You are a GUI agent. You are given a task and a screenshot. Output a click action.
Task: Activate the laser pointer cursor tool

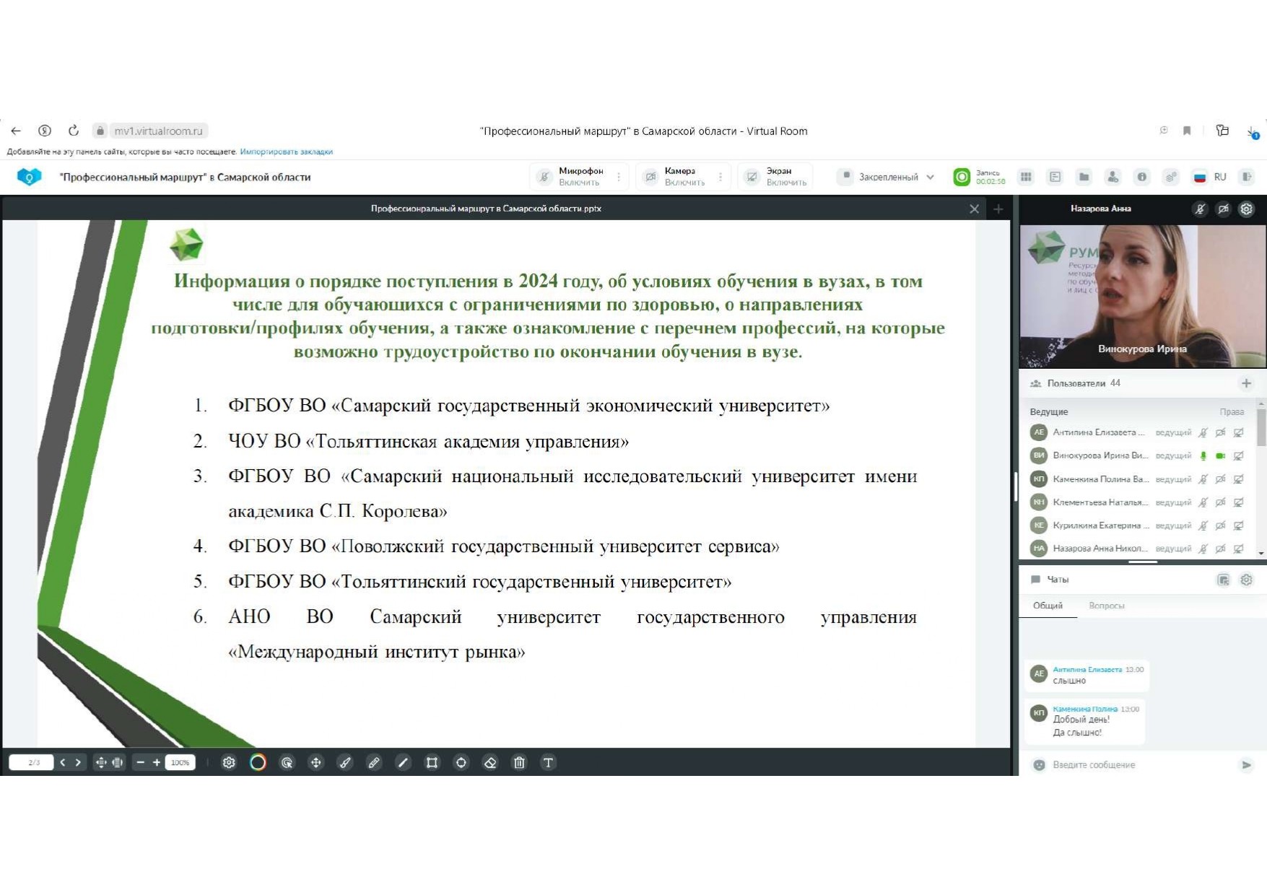(x=287, y=762)
